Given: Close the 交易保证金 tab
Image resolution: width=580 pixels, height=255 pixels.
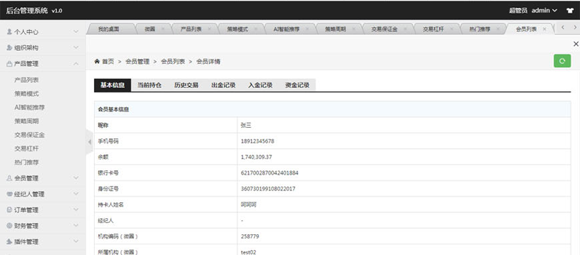Looking at the screenshot, I should coord(406,29).
